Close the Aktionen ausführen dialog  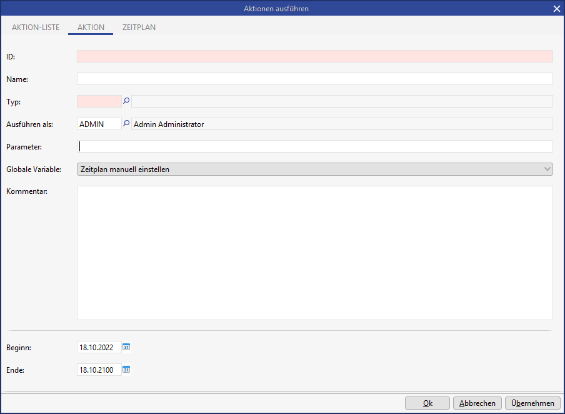(x=556, y=9)
